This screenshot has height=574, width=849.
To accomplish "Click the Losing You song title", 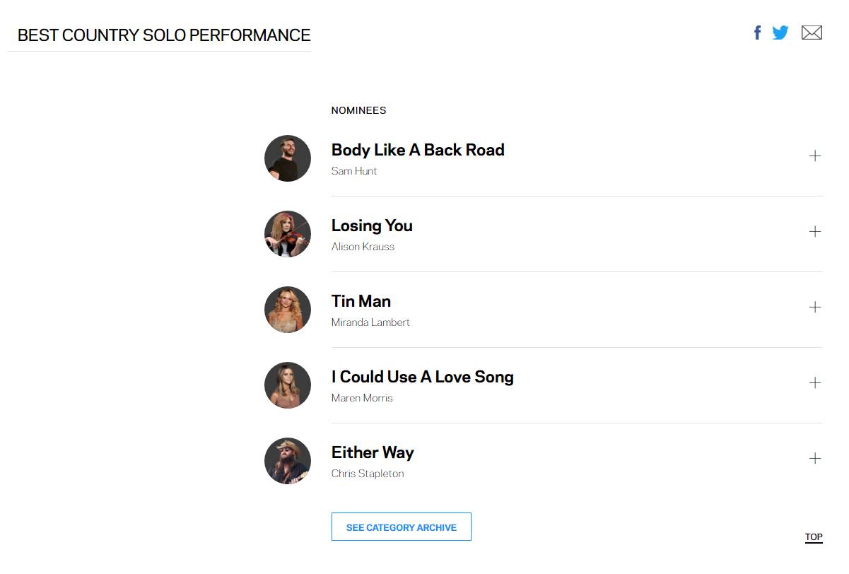I will point(372,225).
